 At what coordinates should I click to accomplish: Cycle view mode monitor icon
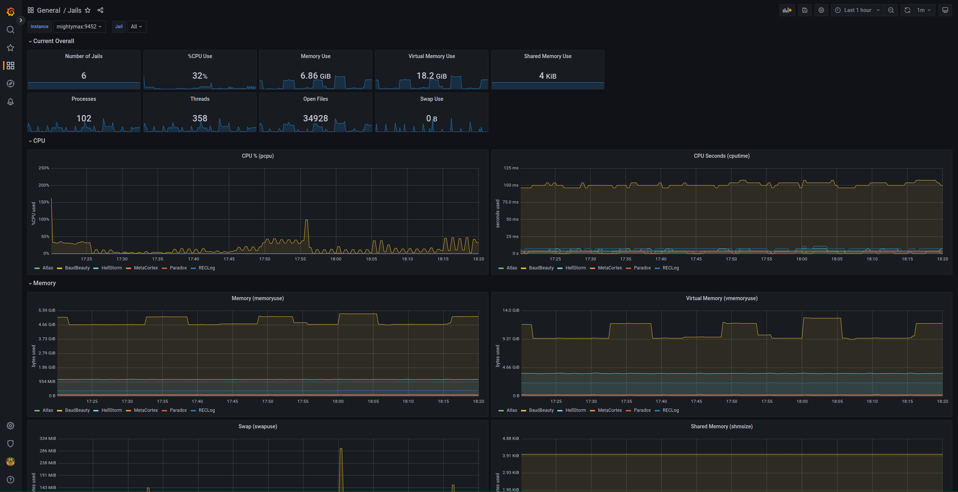click(x=945, y=10)
